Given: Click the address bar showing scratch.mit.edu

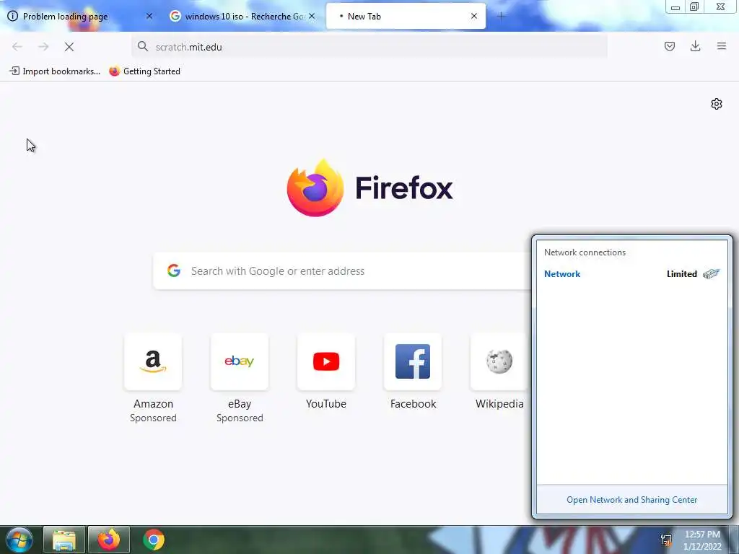Looking at the screenshot, I should (x=369, y=47).
